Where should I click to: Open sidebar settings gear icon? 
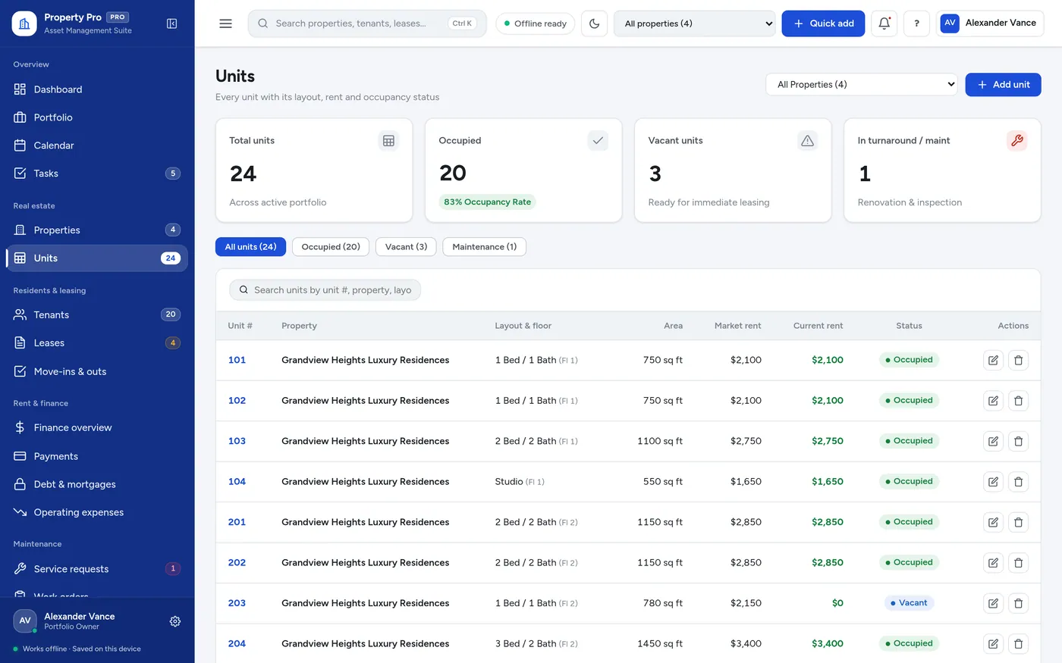coord(175,621)
